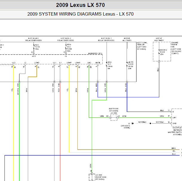The image size is (182, 181).
Task: Click the 'LIN2' terminal label
Action: 89,63
